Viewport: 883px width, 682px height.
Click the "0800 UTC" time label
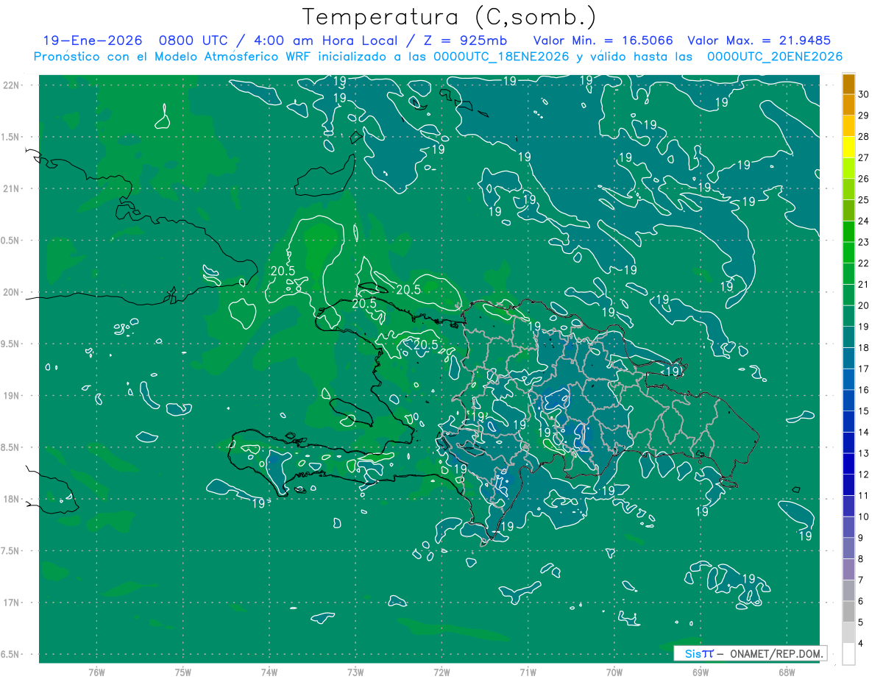tap(194, 40)
